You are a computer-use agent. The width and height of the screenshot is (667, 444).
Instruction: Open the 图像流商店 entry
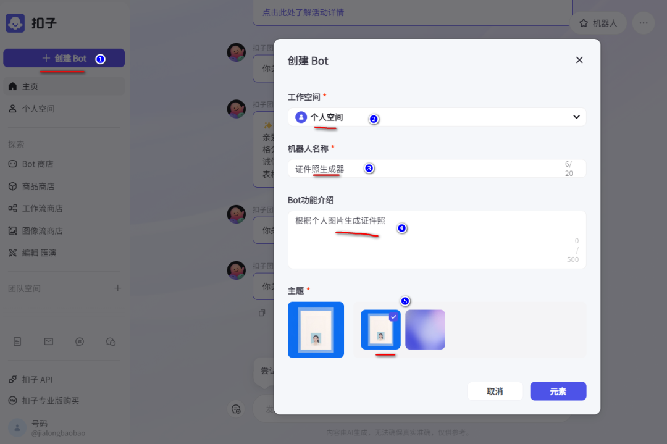click(x=64, y=230)
